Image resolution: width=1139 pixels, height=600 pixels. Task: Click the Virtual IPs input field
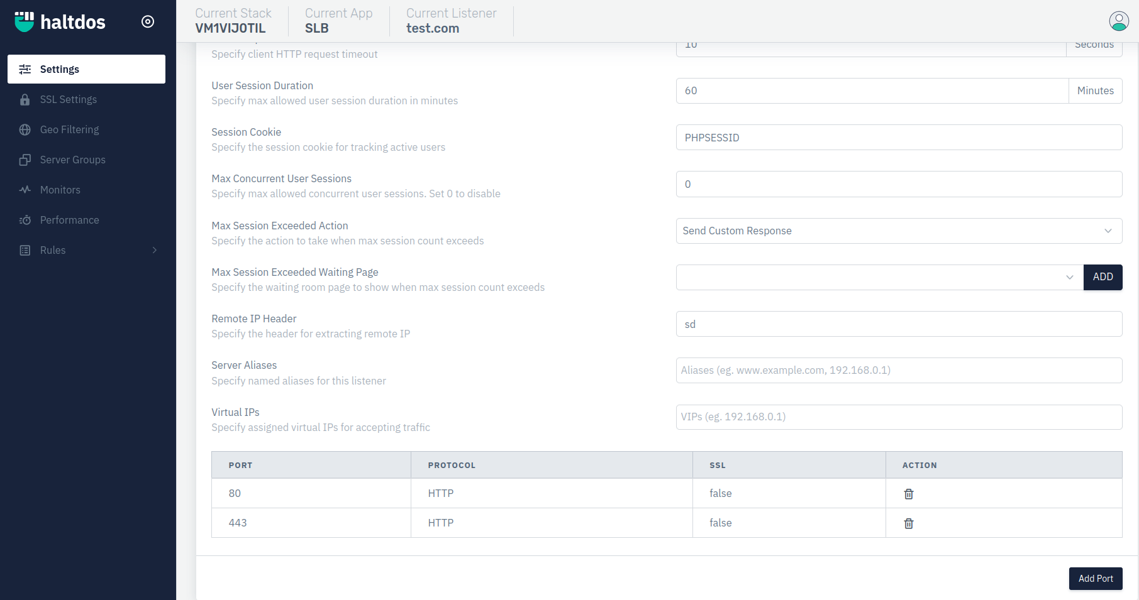898,417
